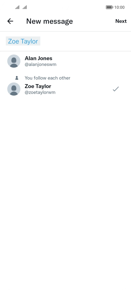Tap the @zoetaylorwm handle

point(40,92)
